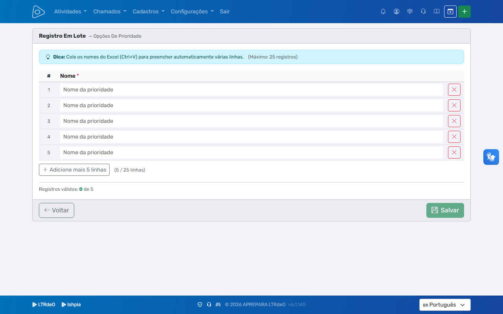Open the Português language selector
Image resolution: width=503 pixels, height=314 pixels.
point(445,305)
